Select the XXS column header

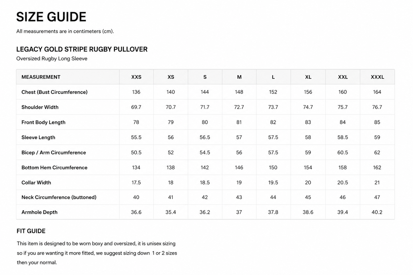[x=136, y=77]
